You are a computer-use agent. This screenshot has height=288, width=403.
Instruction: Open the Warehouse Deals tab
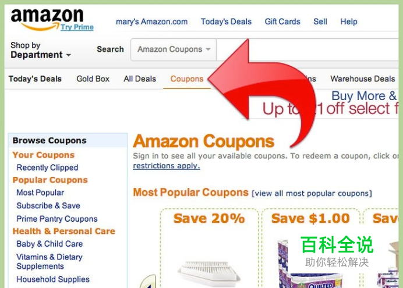363,79
